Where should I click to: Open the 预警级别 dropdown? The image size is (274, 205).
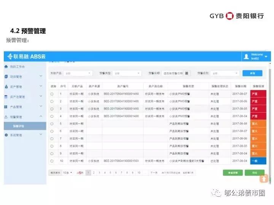click(x=225, y=73)
